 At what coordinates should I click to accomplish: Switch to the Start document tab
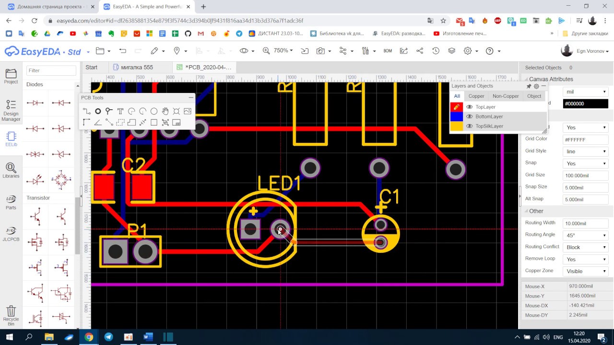[x=92, y=67]
